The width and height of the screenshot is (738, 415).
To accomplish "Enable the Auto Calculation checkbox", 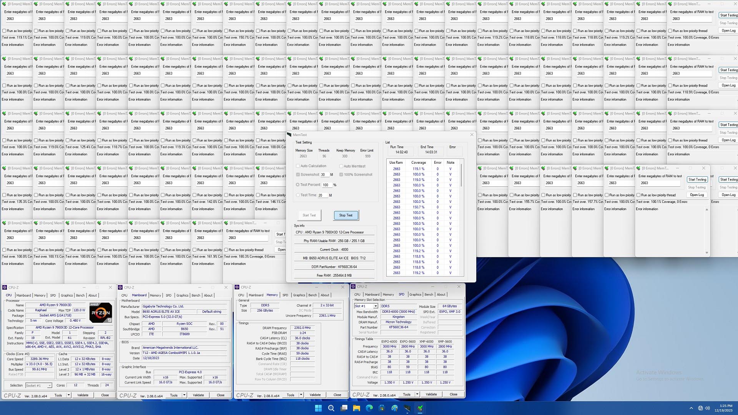I will click(x=298, y=166).
